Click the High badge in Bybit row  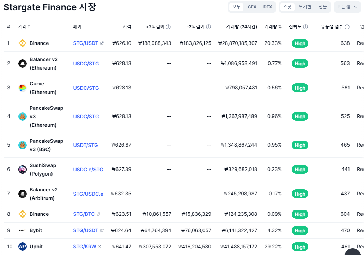click(300, 231)
